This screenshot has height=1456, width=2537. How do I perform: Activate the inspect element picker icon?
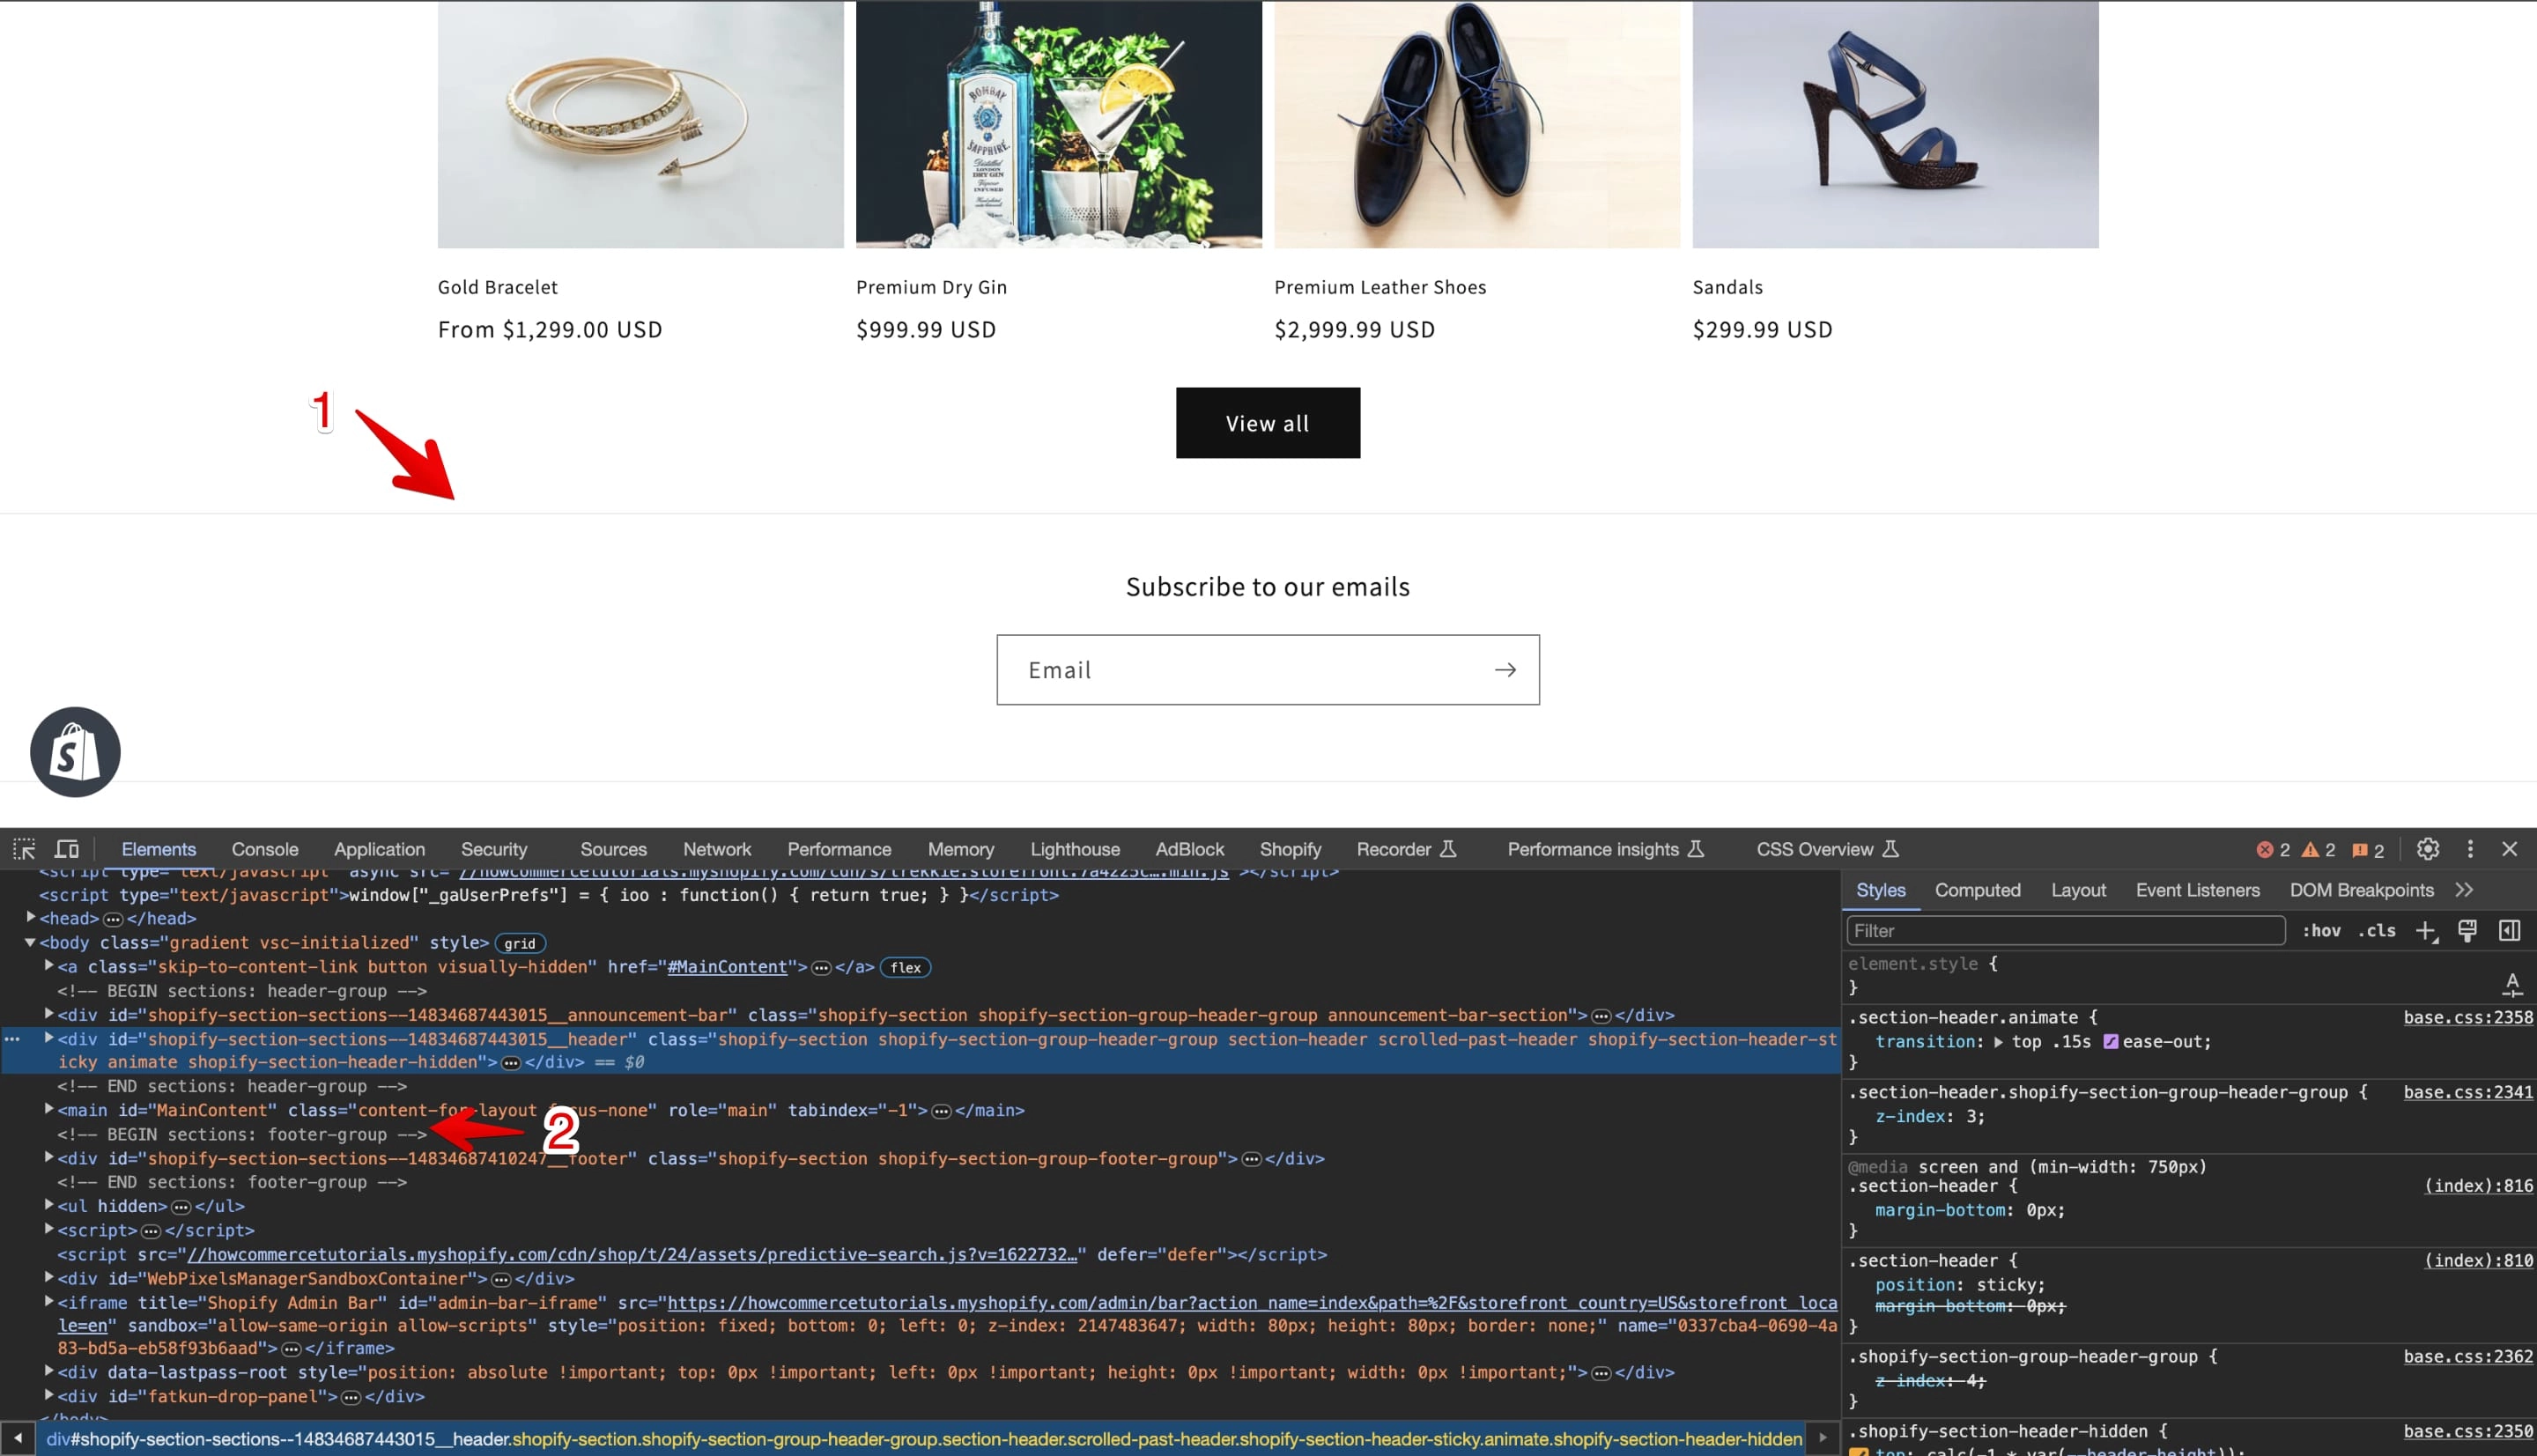(x=24, y=849)
